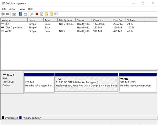Sort by Volume column header
The image size is (158, 125).
pos(14,20)
